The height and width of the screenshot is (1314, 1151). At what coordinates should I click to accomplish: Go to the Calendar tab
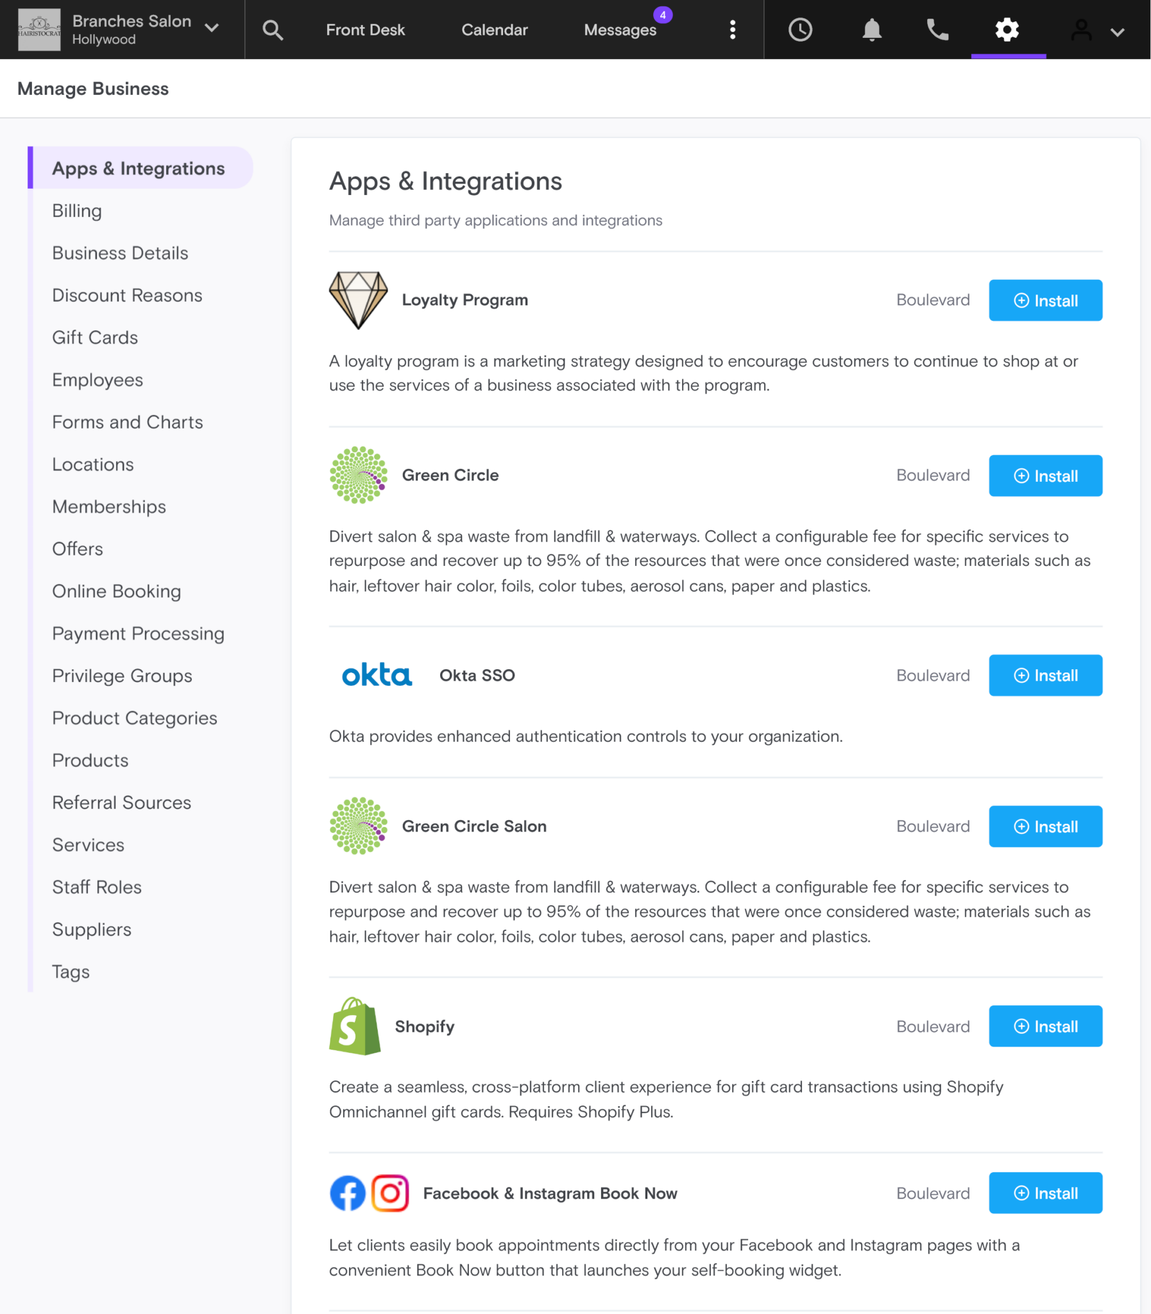[494, 30]
